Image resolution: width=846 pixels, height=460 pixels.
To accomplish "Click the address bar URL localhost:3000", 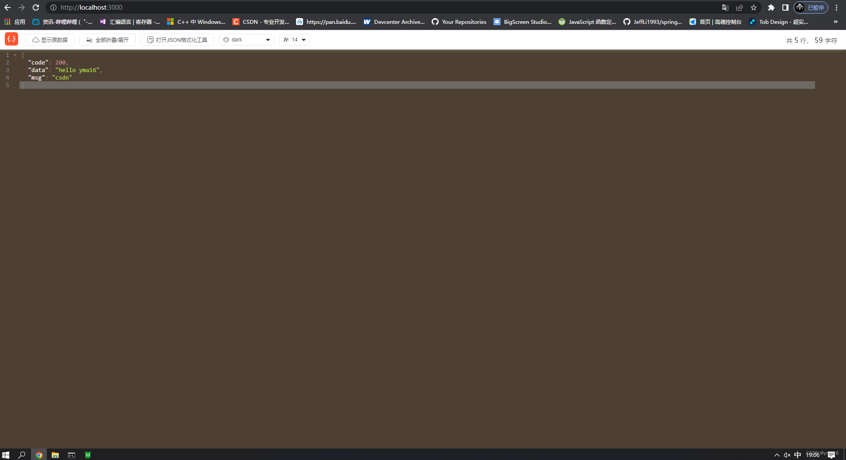I will coord(91,8).
